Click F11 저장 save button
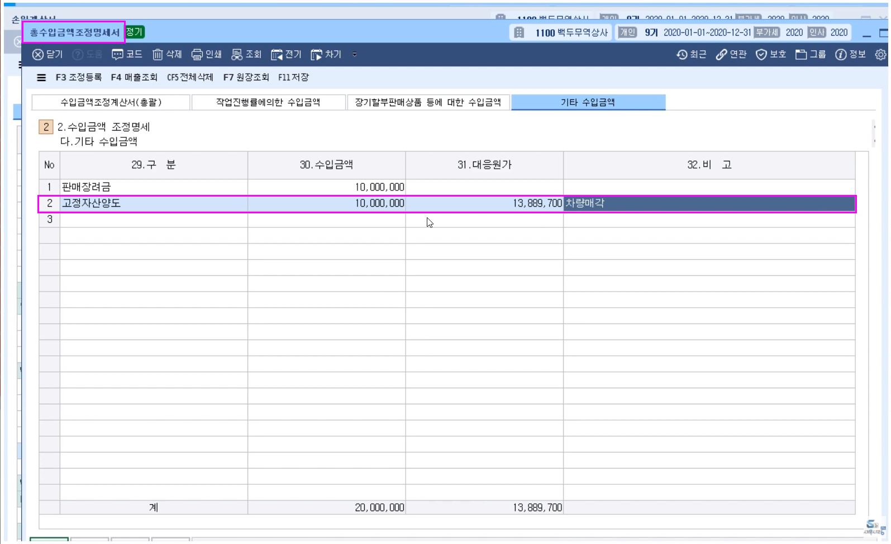 pyautogui.click(x=293, y=78)
